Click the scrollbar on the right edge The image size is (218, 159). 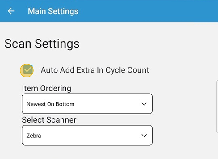[x=217, y=107]
